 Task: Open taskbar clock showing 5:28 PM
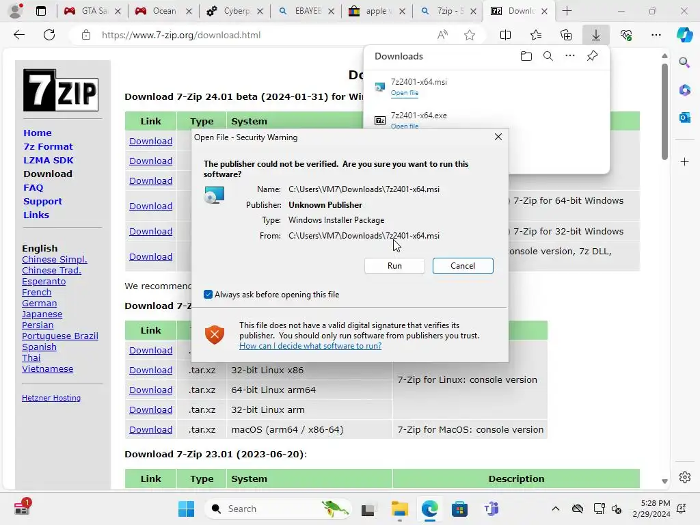tap(651, 509)
